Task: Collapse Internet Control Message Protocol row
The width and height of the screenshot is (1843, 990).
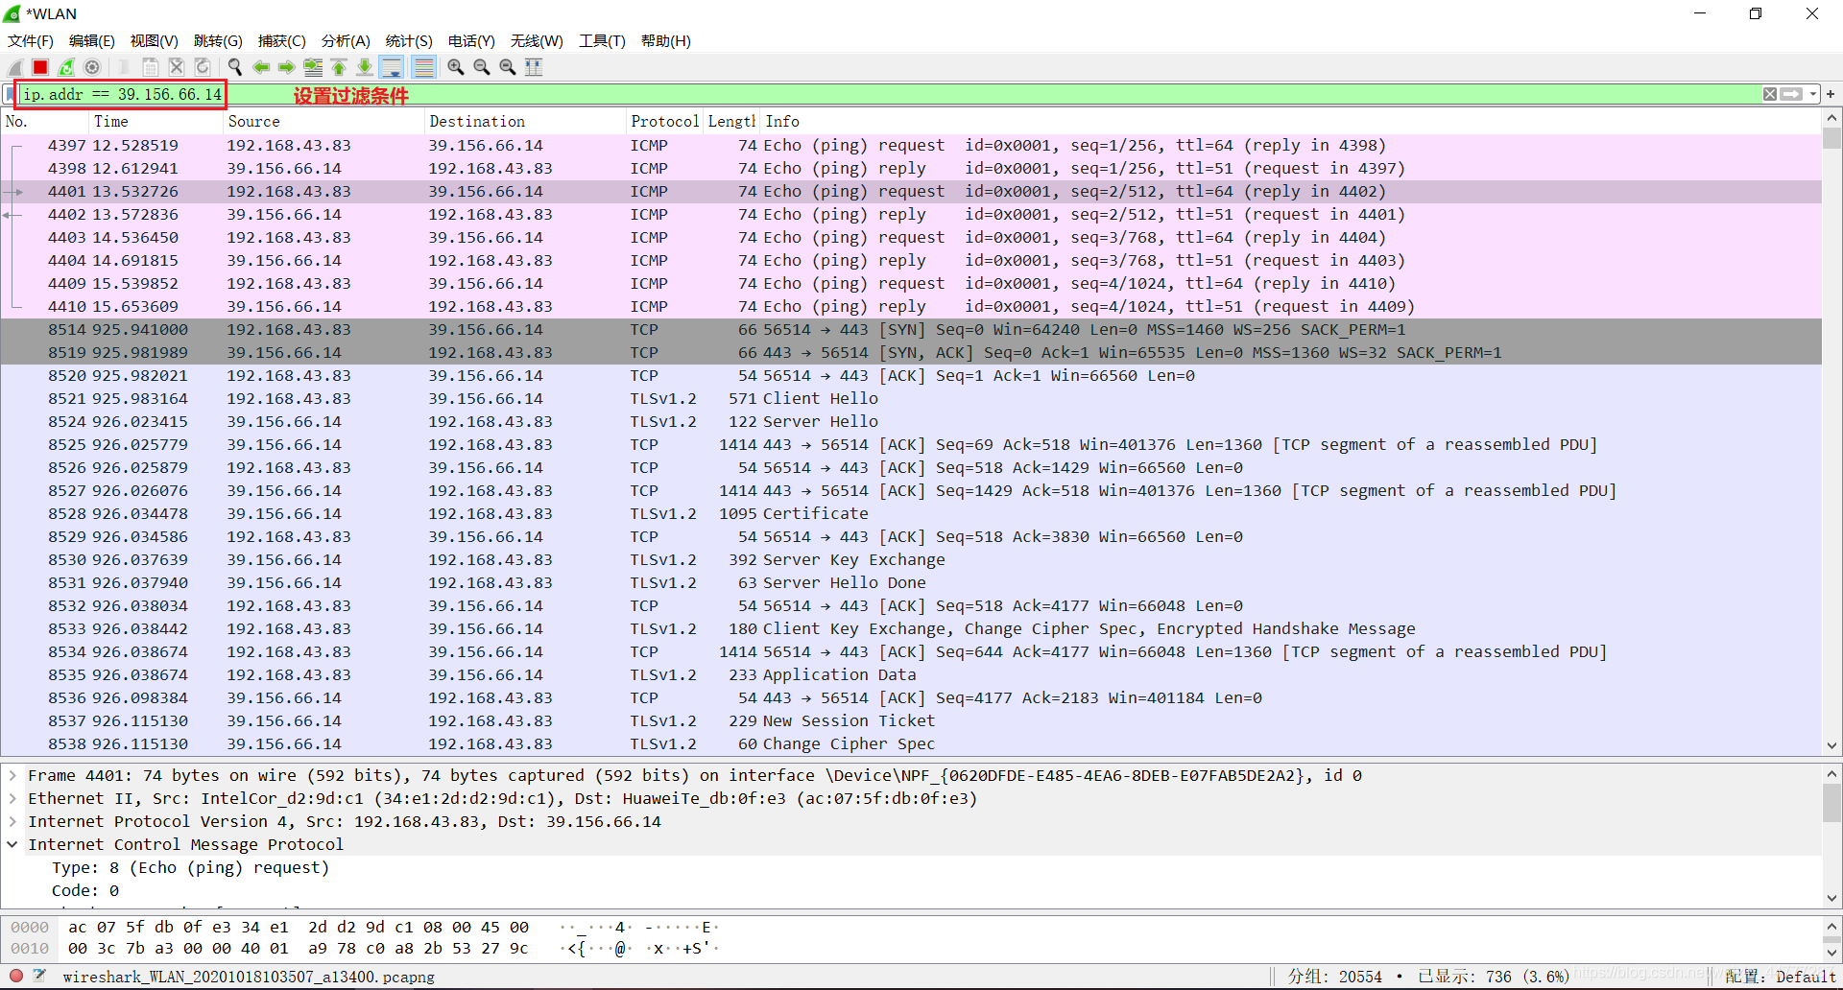Action: click(12, 844)
